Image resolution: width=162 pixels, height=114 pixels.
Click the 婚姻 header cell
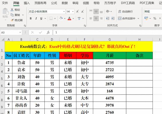[68, 56]
